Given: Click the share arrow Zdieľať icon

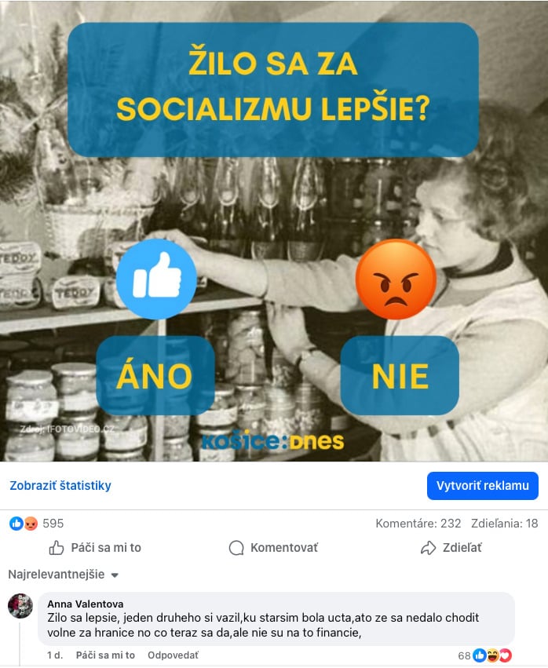Looking at the screenshot, I should pyautogui.click(x=428, y=548).
